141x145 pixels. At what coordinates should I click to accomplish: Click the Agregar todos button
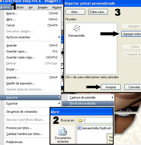[x=131, y=34]
